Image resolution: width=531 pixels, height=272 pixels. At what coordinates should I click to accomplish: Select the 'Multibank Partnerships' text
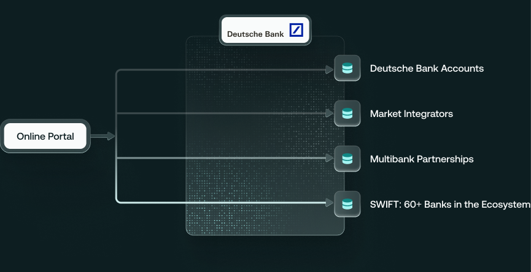pyautogui.click(x=422, y=159)
